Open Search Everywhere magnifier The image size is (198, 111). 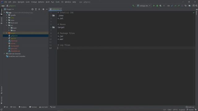click(196, 6)
